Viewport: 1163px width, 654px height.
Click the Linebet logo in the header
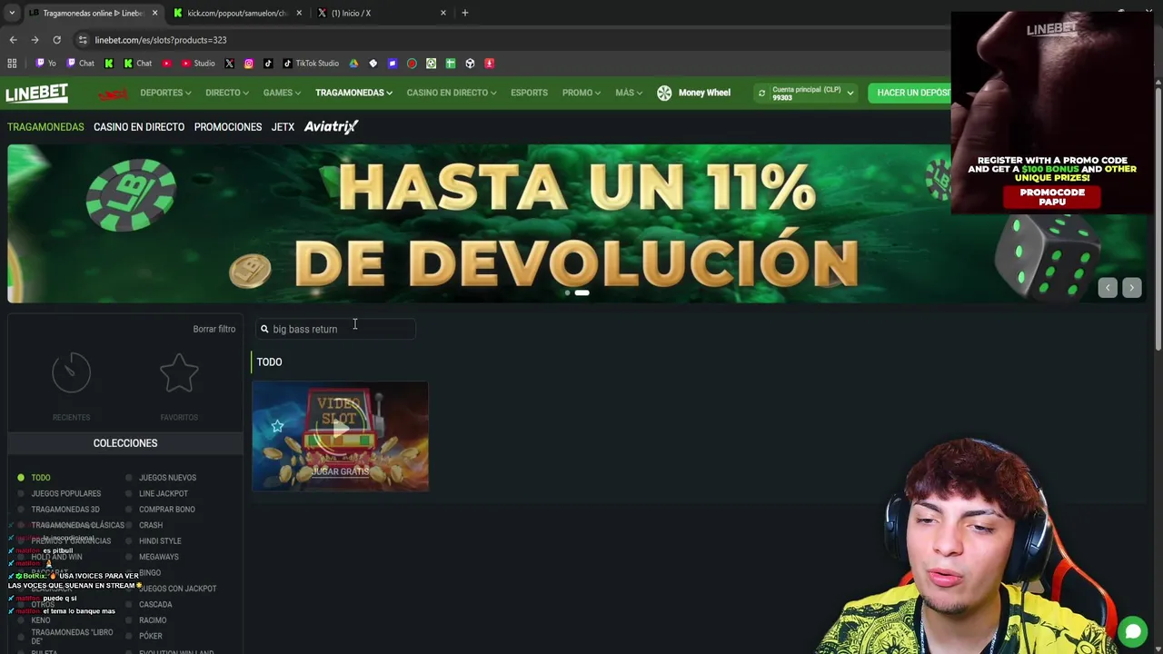coord(36,93)
